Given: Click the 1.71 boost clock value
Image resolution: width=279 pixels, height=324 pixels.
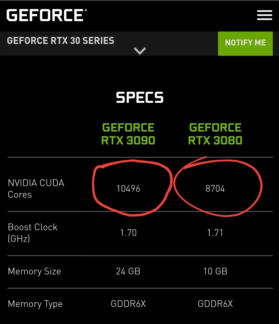Looking at the screenshot, I should (215, 233).
